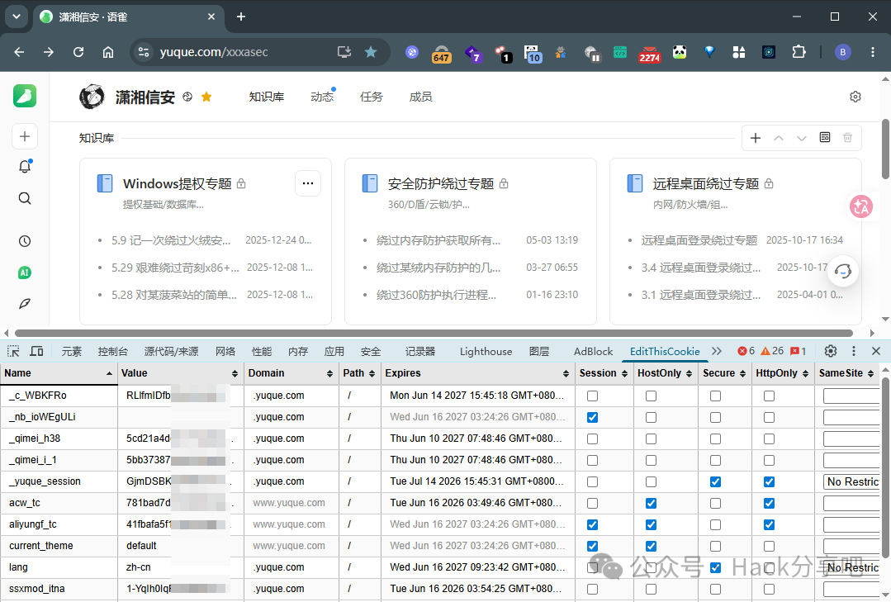Open the browser tab list dropdown
891x602 pixels.
[17, 17]
